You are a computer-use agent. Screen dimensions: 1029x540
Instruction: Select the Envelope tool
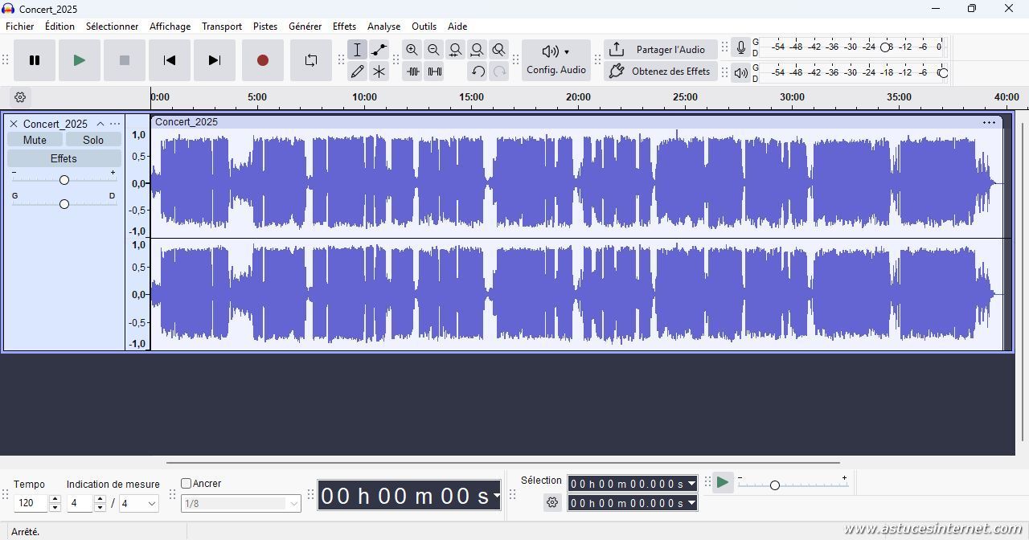pyautogui.click(x=379, y=50)
